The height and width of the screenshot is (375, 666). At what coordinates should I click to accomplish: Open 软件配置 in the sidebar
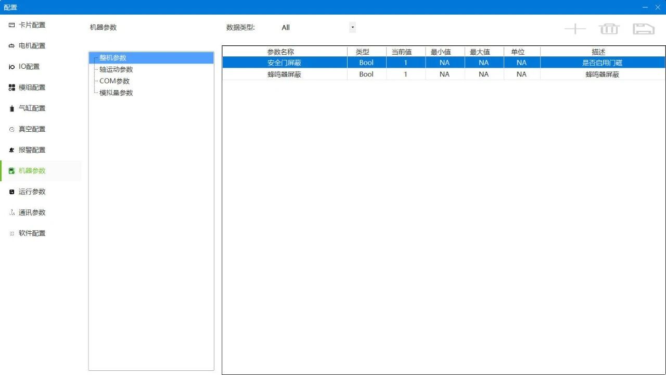tap(41, 233)
